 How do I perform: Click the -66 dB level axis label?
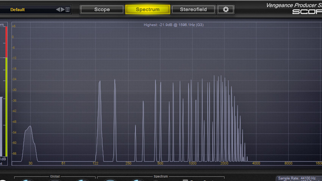[14, 153]
